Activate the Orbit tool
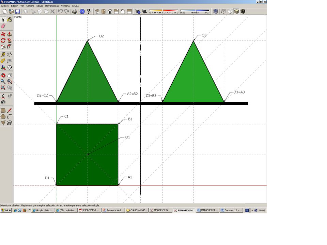The width and height of the screenshot is (327, 245). pos(3,75)
